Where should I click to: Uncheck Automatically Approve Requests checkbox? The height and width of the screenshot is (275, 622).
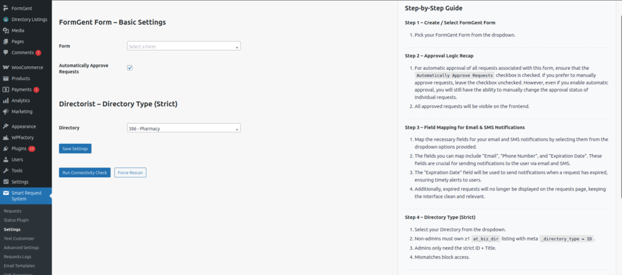click(x=129, y=67)
